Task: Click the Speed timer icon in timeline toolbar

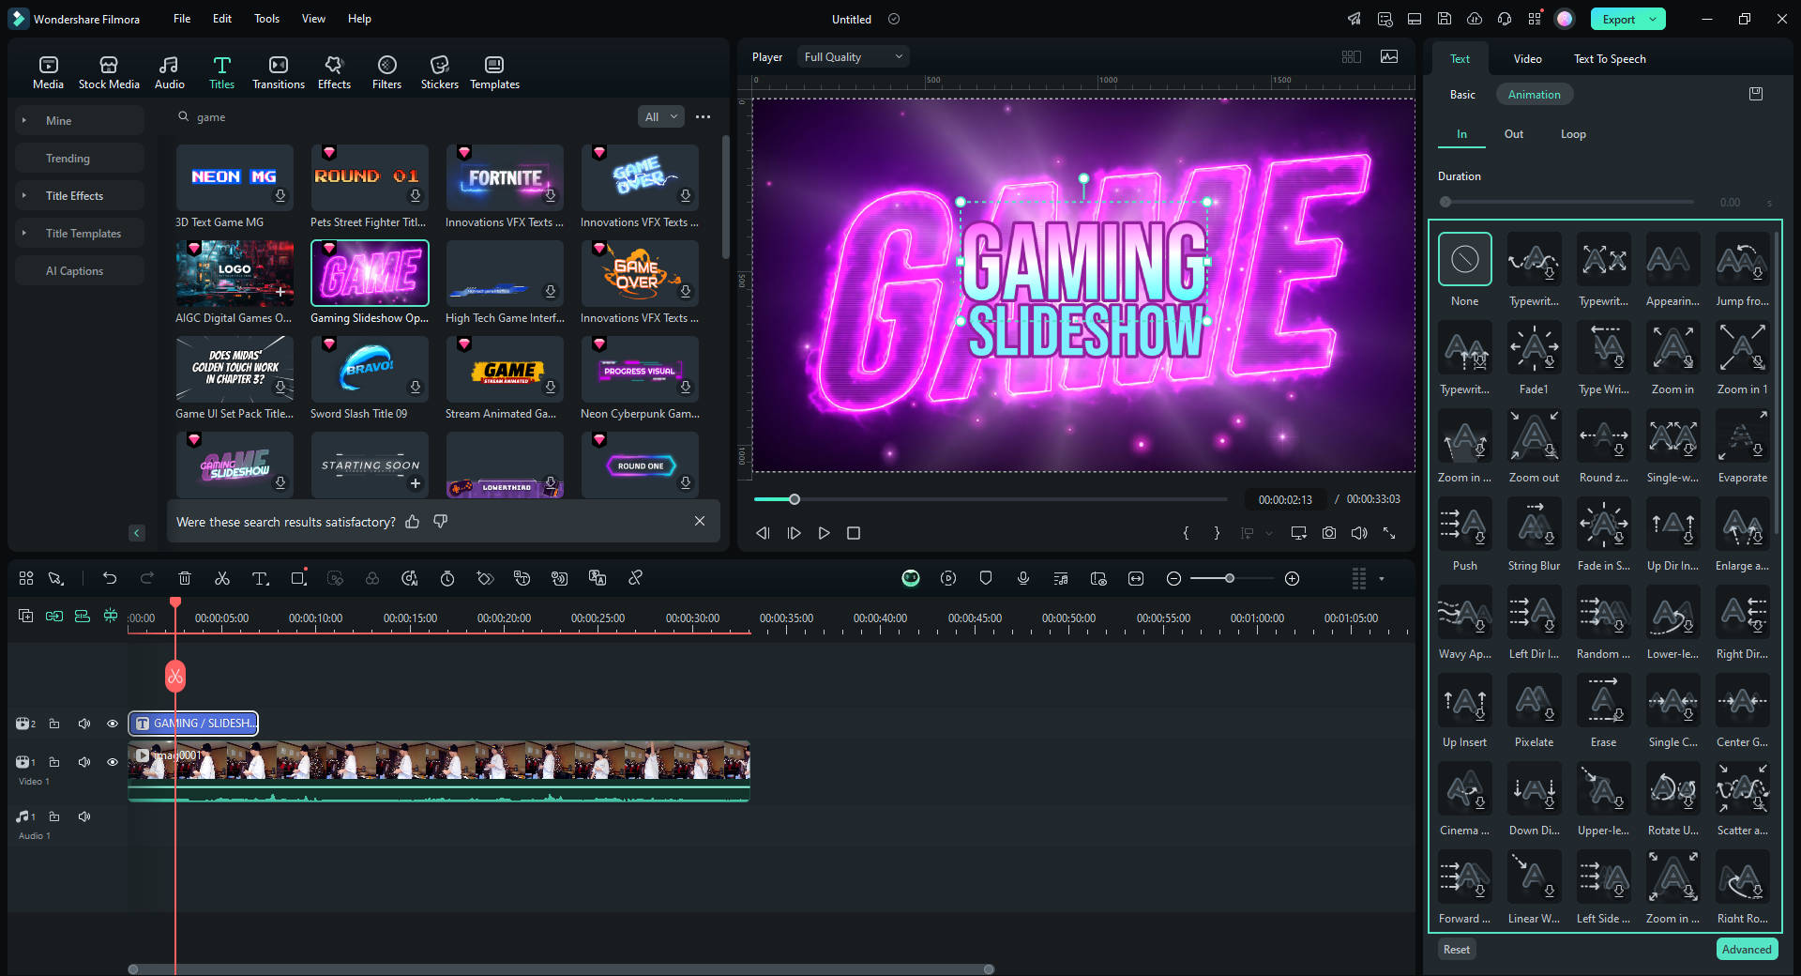Action: coord(447,578)
